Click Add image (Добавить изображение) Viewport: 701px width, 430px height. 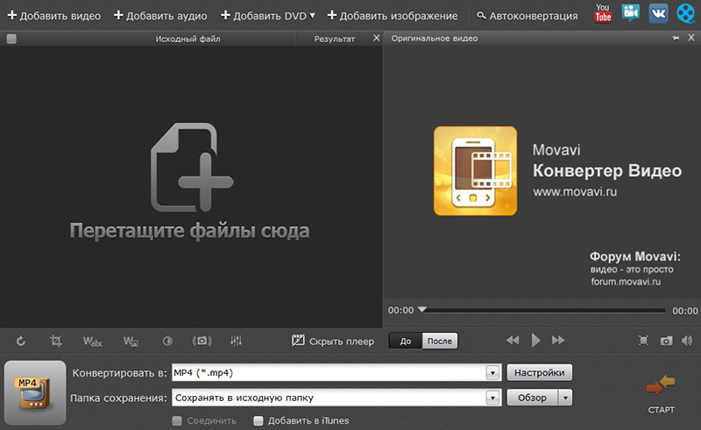(393, 16)
